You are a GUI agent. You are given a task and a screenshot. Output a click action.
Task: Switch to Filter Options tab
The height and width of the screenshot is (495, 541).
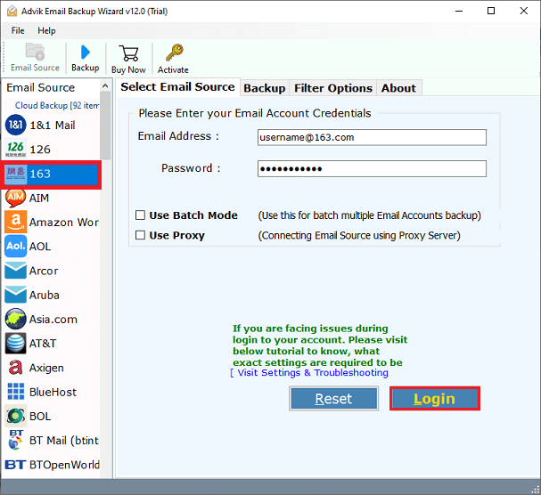tap(333, 88)
